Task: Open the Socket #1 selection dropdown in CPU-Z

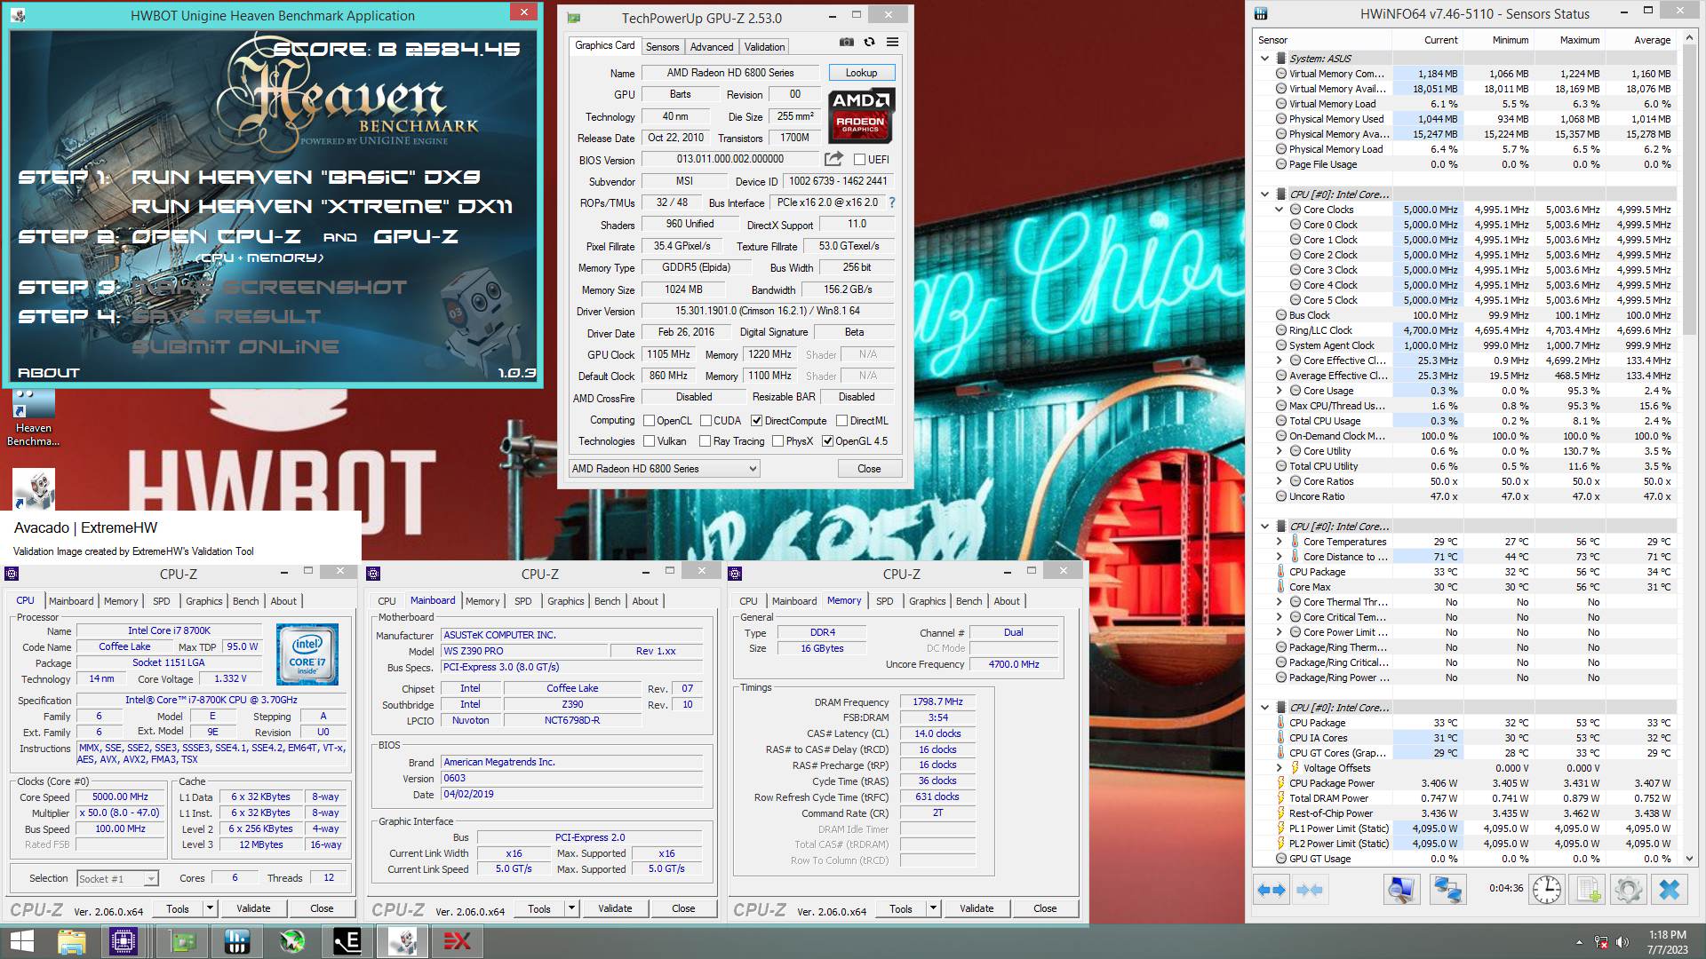Action: pyautogui.click(x=117, y=879)
